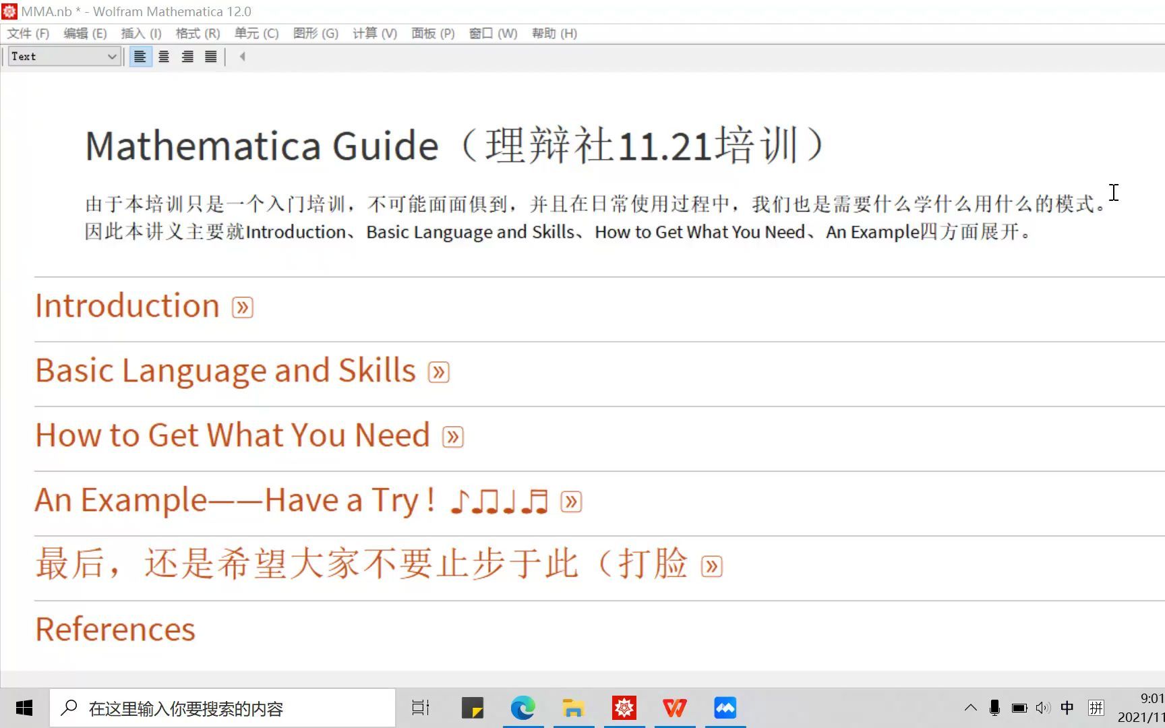This screenshot has height=728, width=1165.
Task: Click the left-align text icon
Action: point(140,57)
